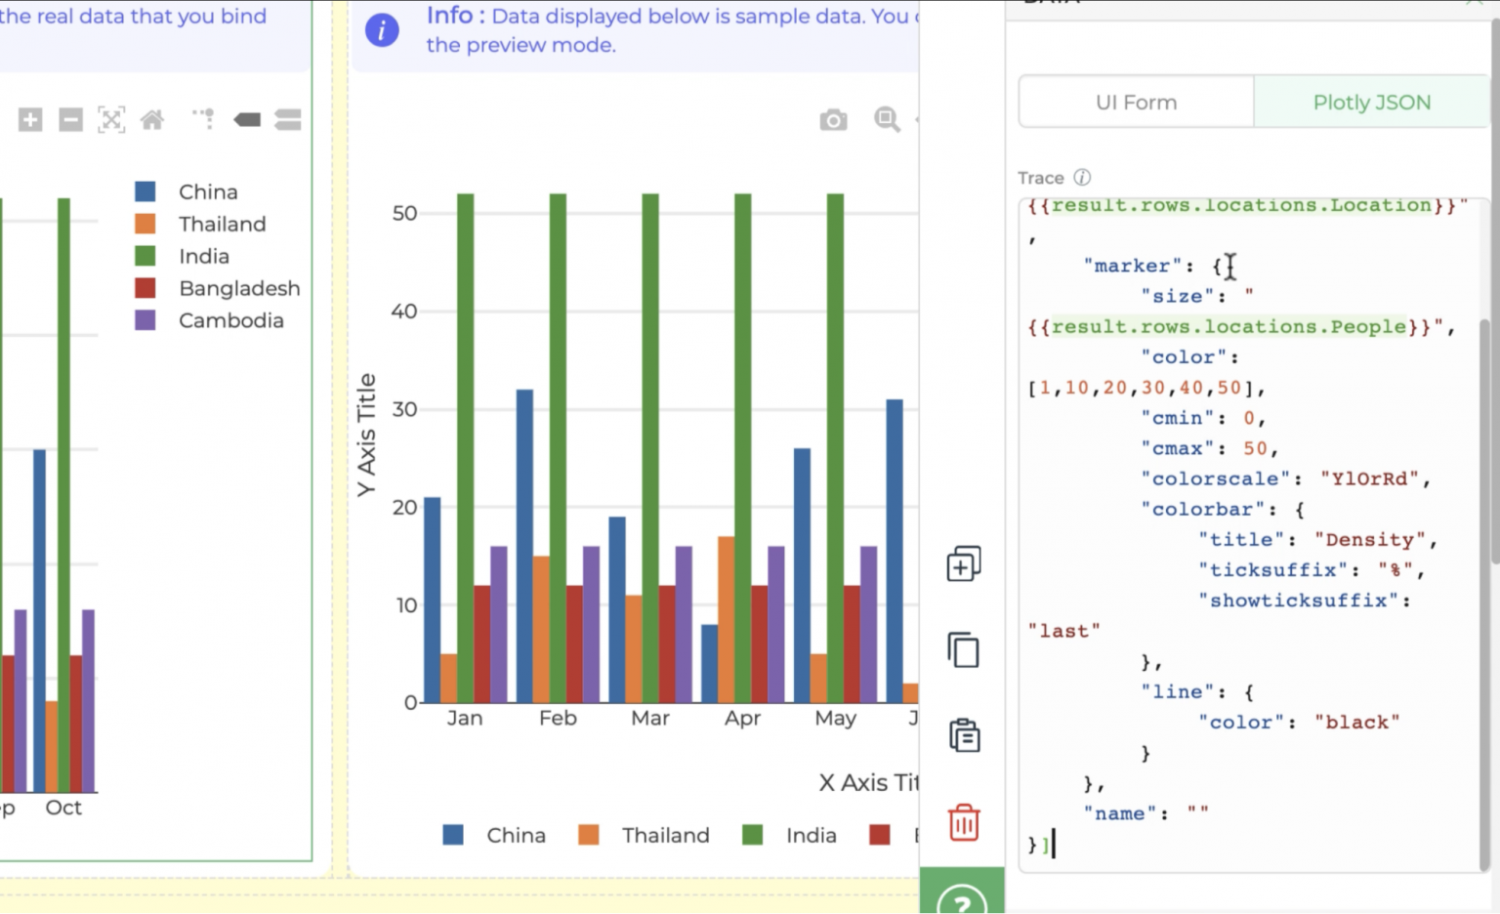Reset chart axes with the home icon
This screenshot has height=914, width=1500.
152,118
